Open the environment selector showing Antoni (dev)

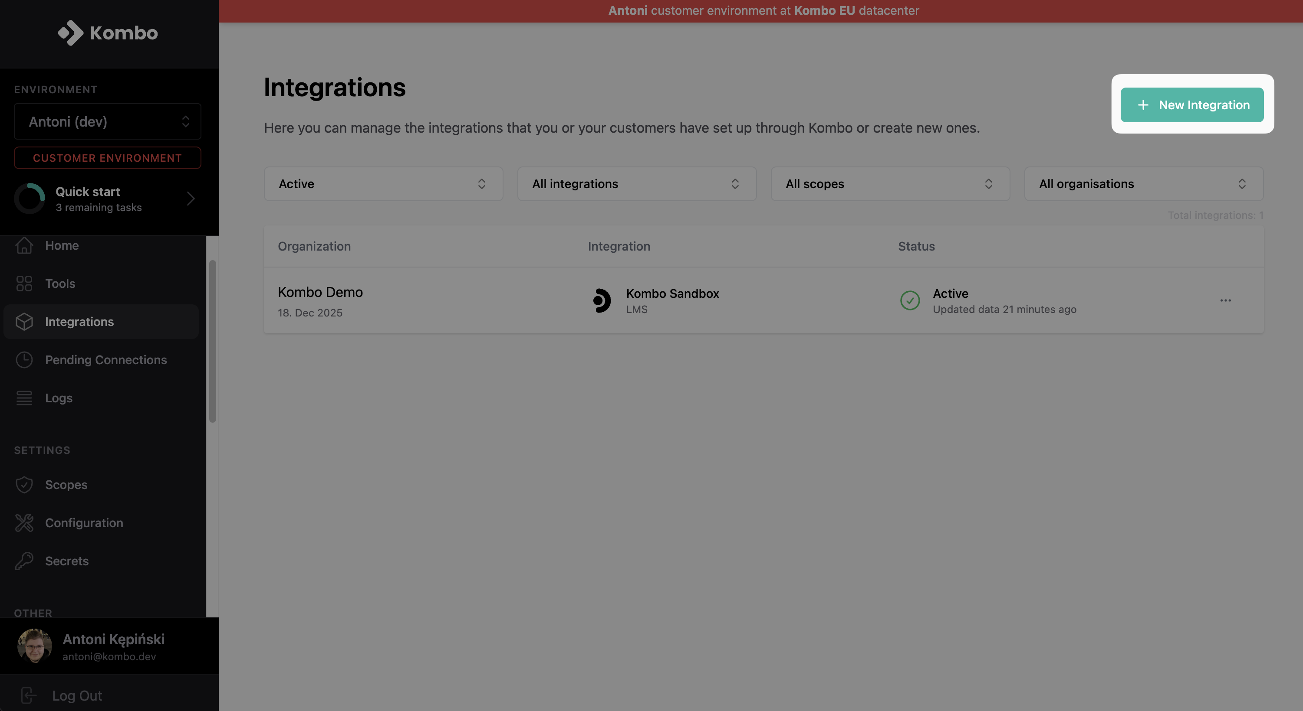click(107, 121)
